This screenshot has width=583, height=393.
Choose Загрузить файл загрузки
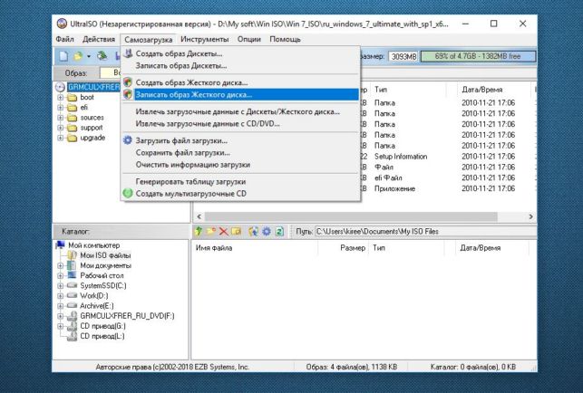240,140
